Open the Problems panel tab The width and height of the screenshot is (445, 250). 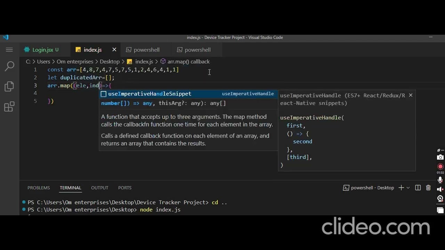pyautogui.click(x=39, y=187)
